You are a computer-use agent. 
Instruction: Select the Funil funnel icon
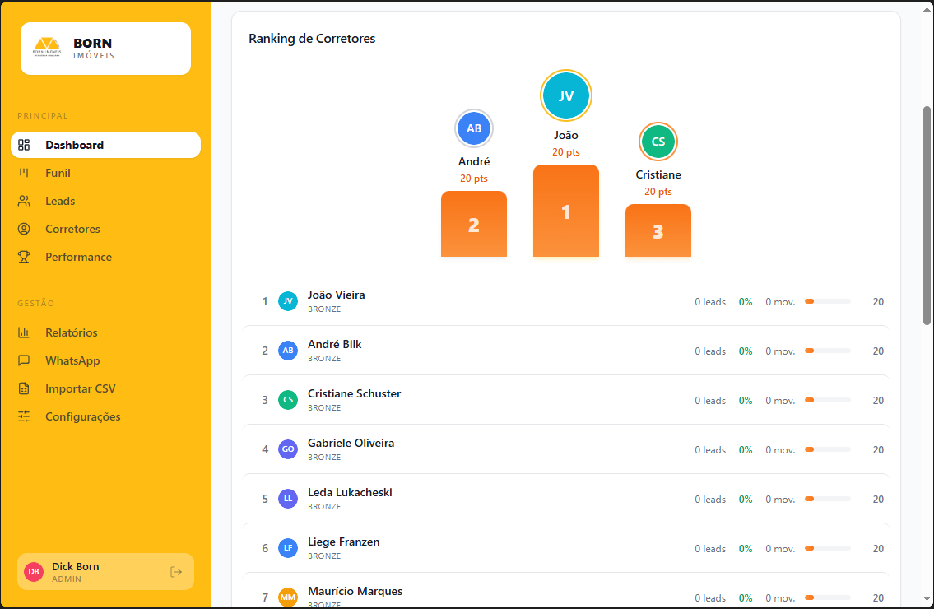[22, 173]
